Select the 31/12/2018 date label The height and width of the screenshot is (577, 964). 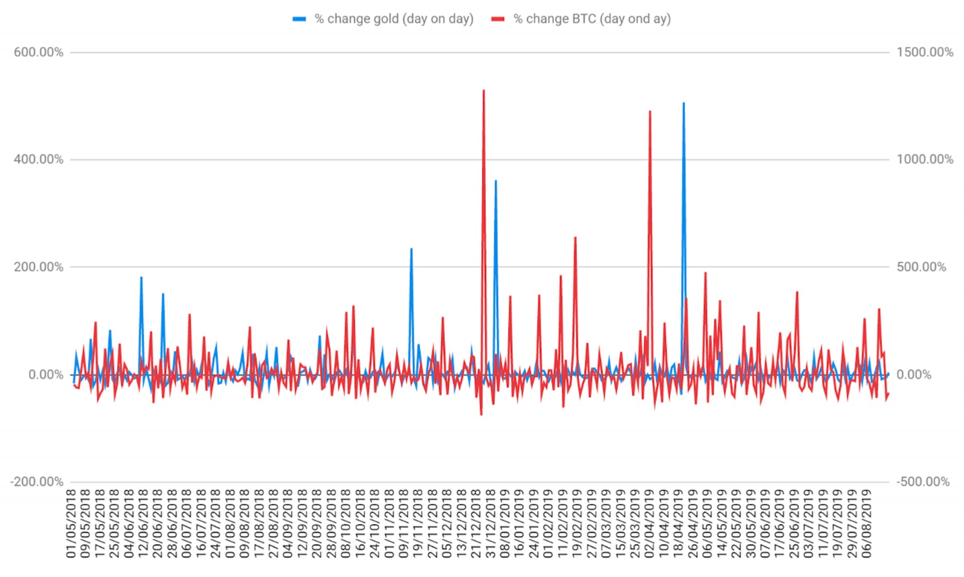pyautogui.click(x=490, y=524)
